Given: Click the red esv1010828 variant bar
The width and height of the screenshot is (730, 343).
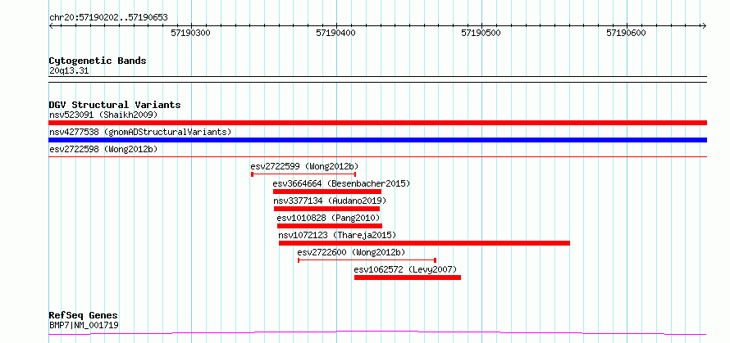Looking at the screenshot, I should pyautogui.click(x=330, y=226).
